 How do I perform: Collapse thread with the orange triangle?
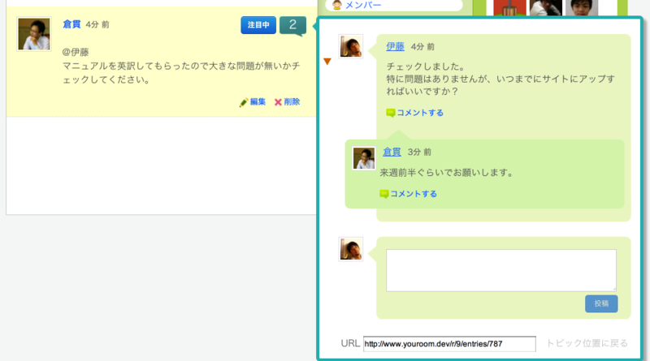point(327,62)
